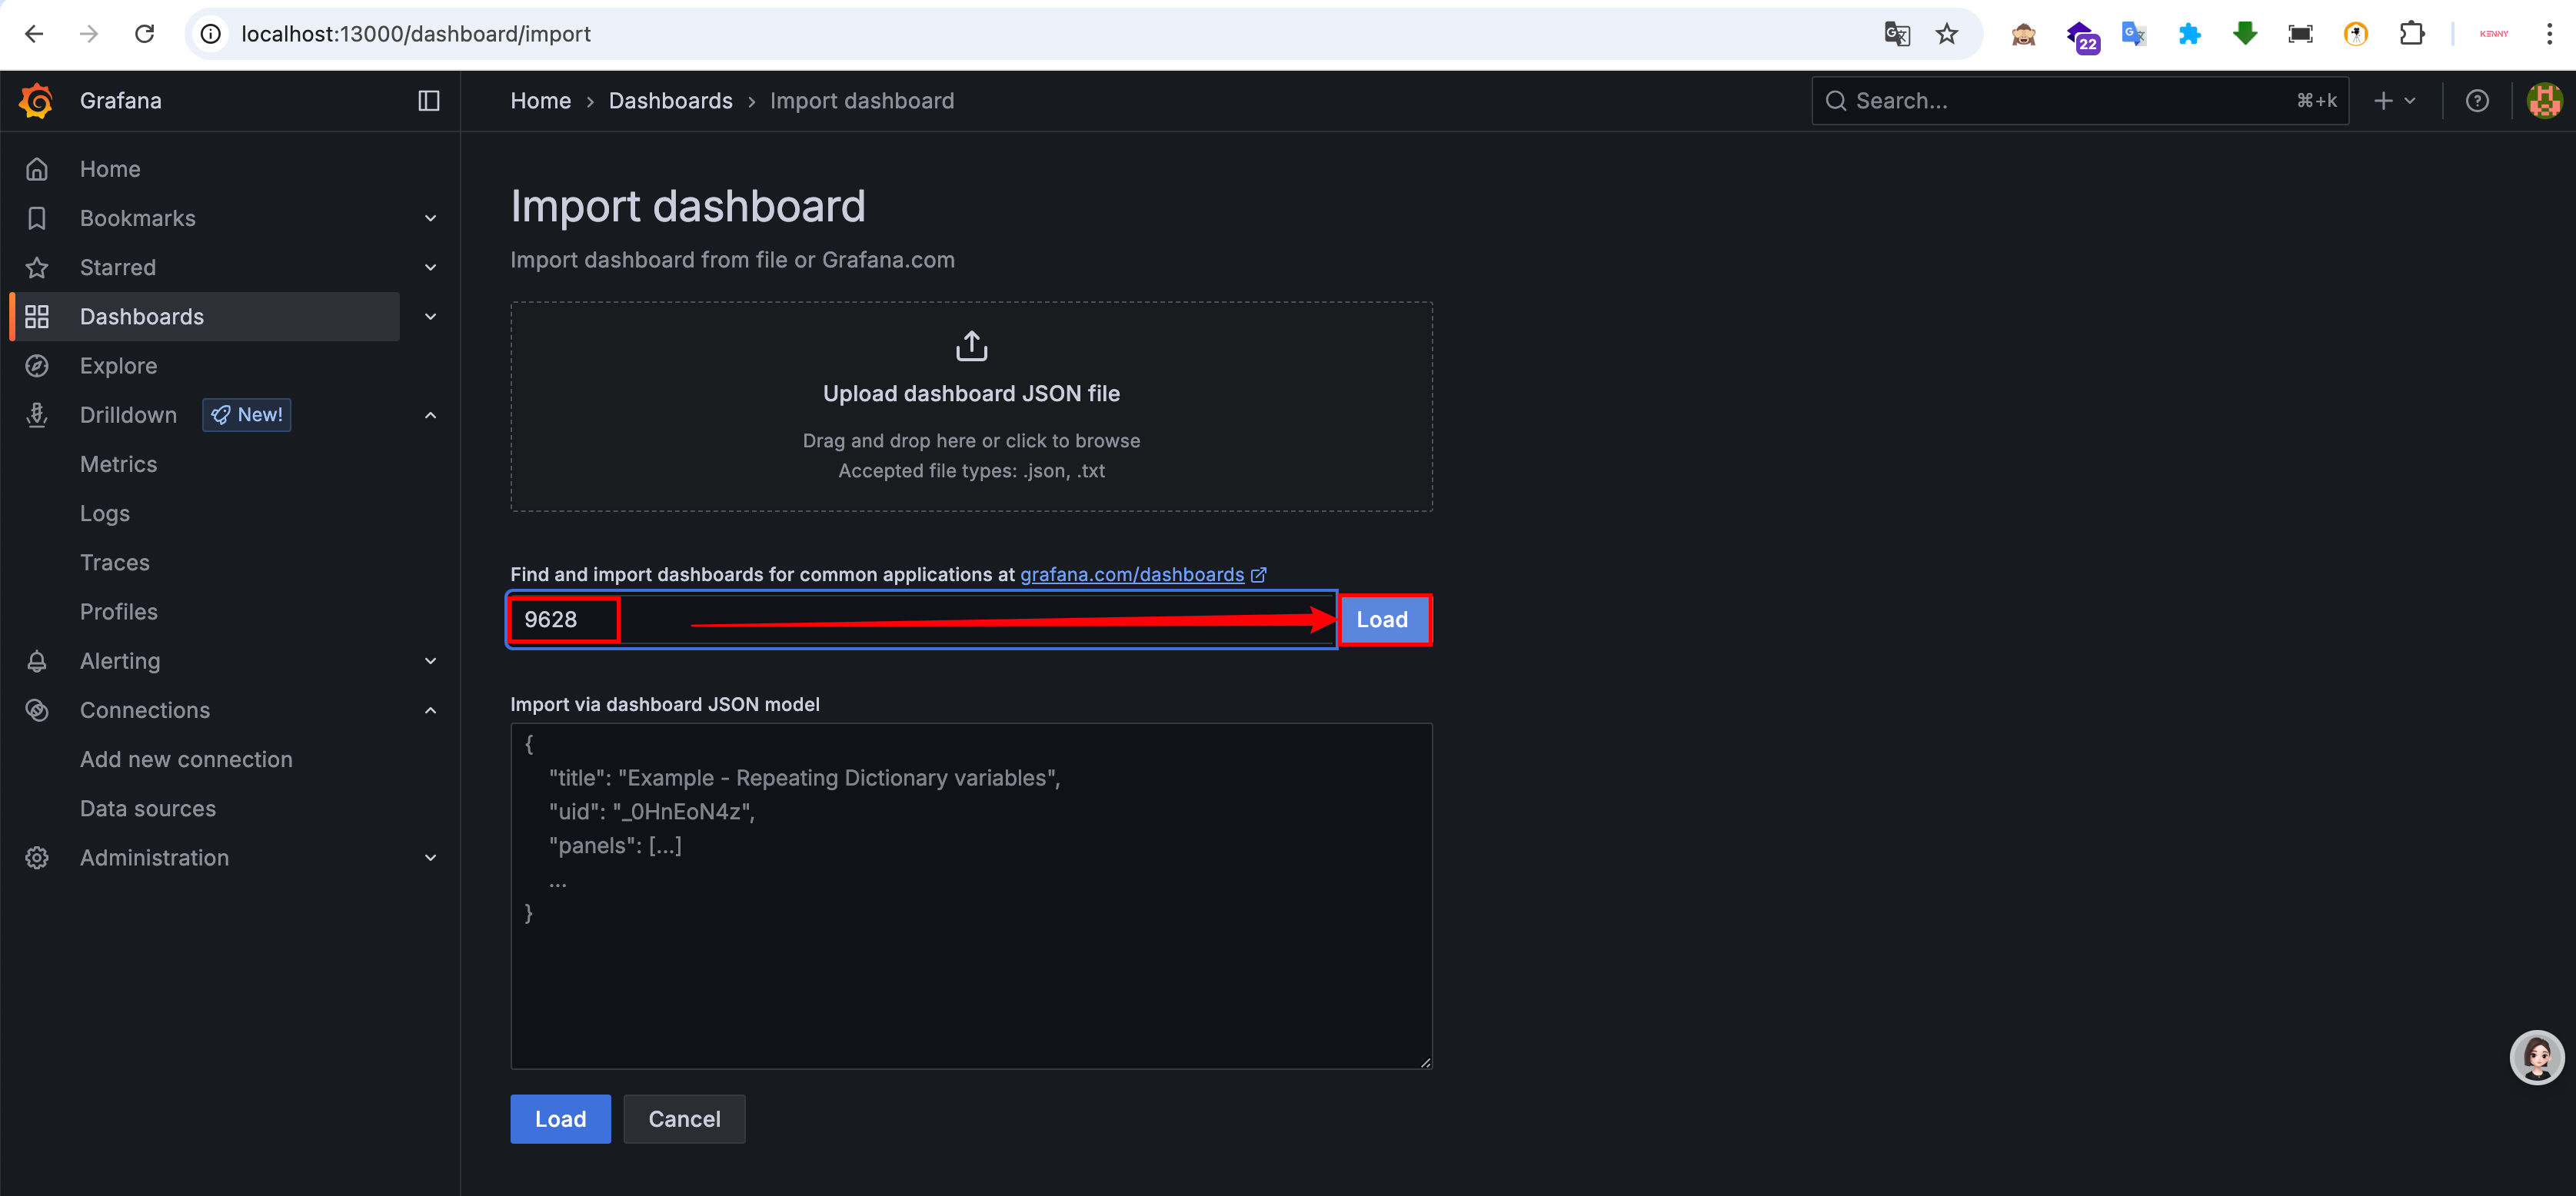Open the Chrome three-dot menu
This screenshot has width=2576, height=1196.
[2548, 34]
